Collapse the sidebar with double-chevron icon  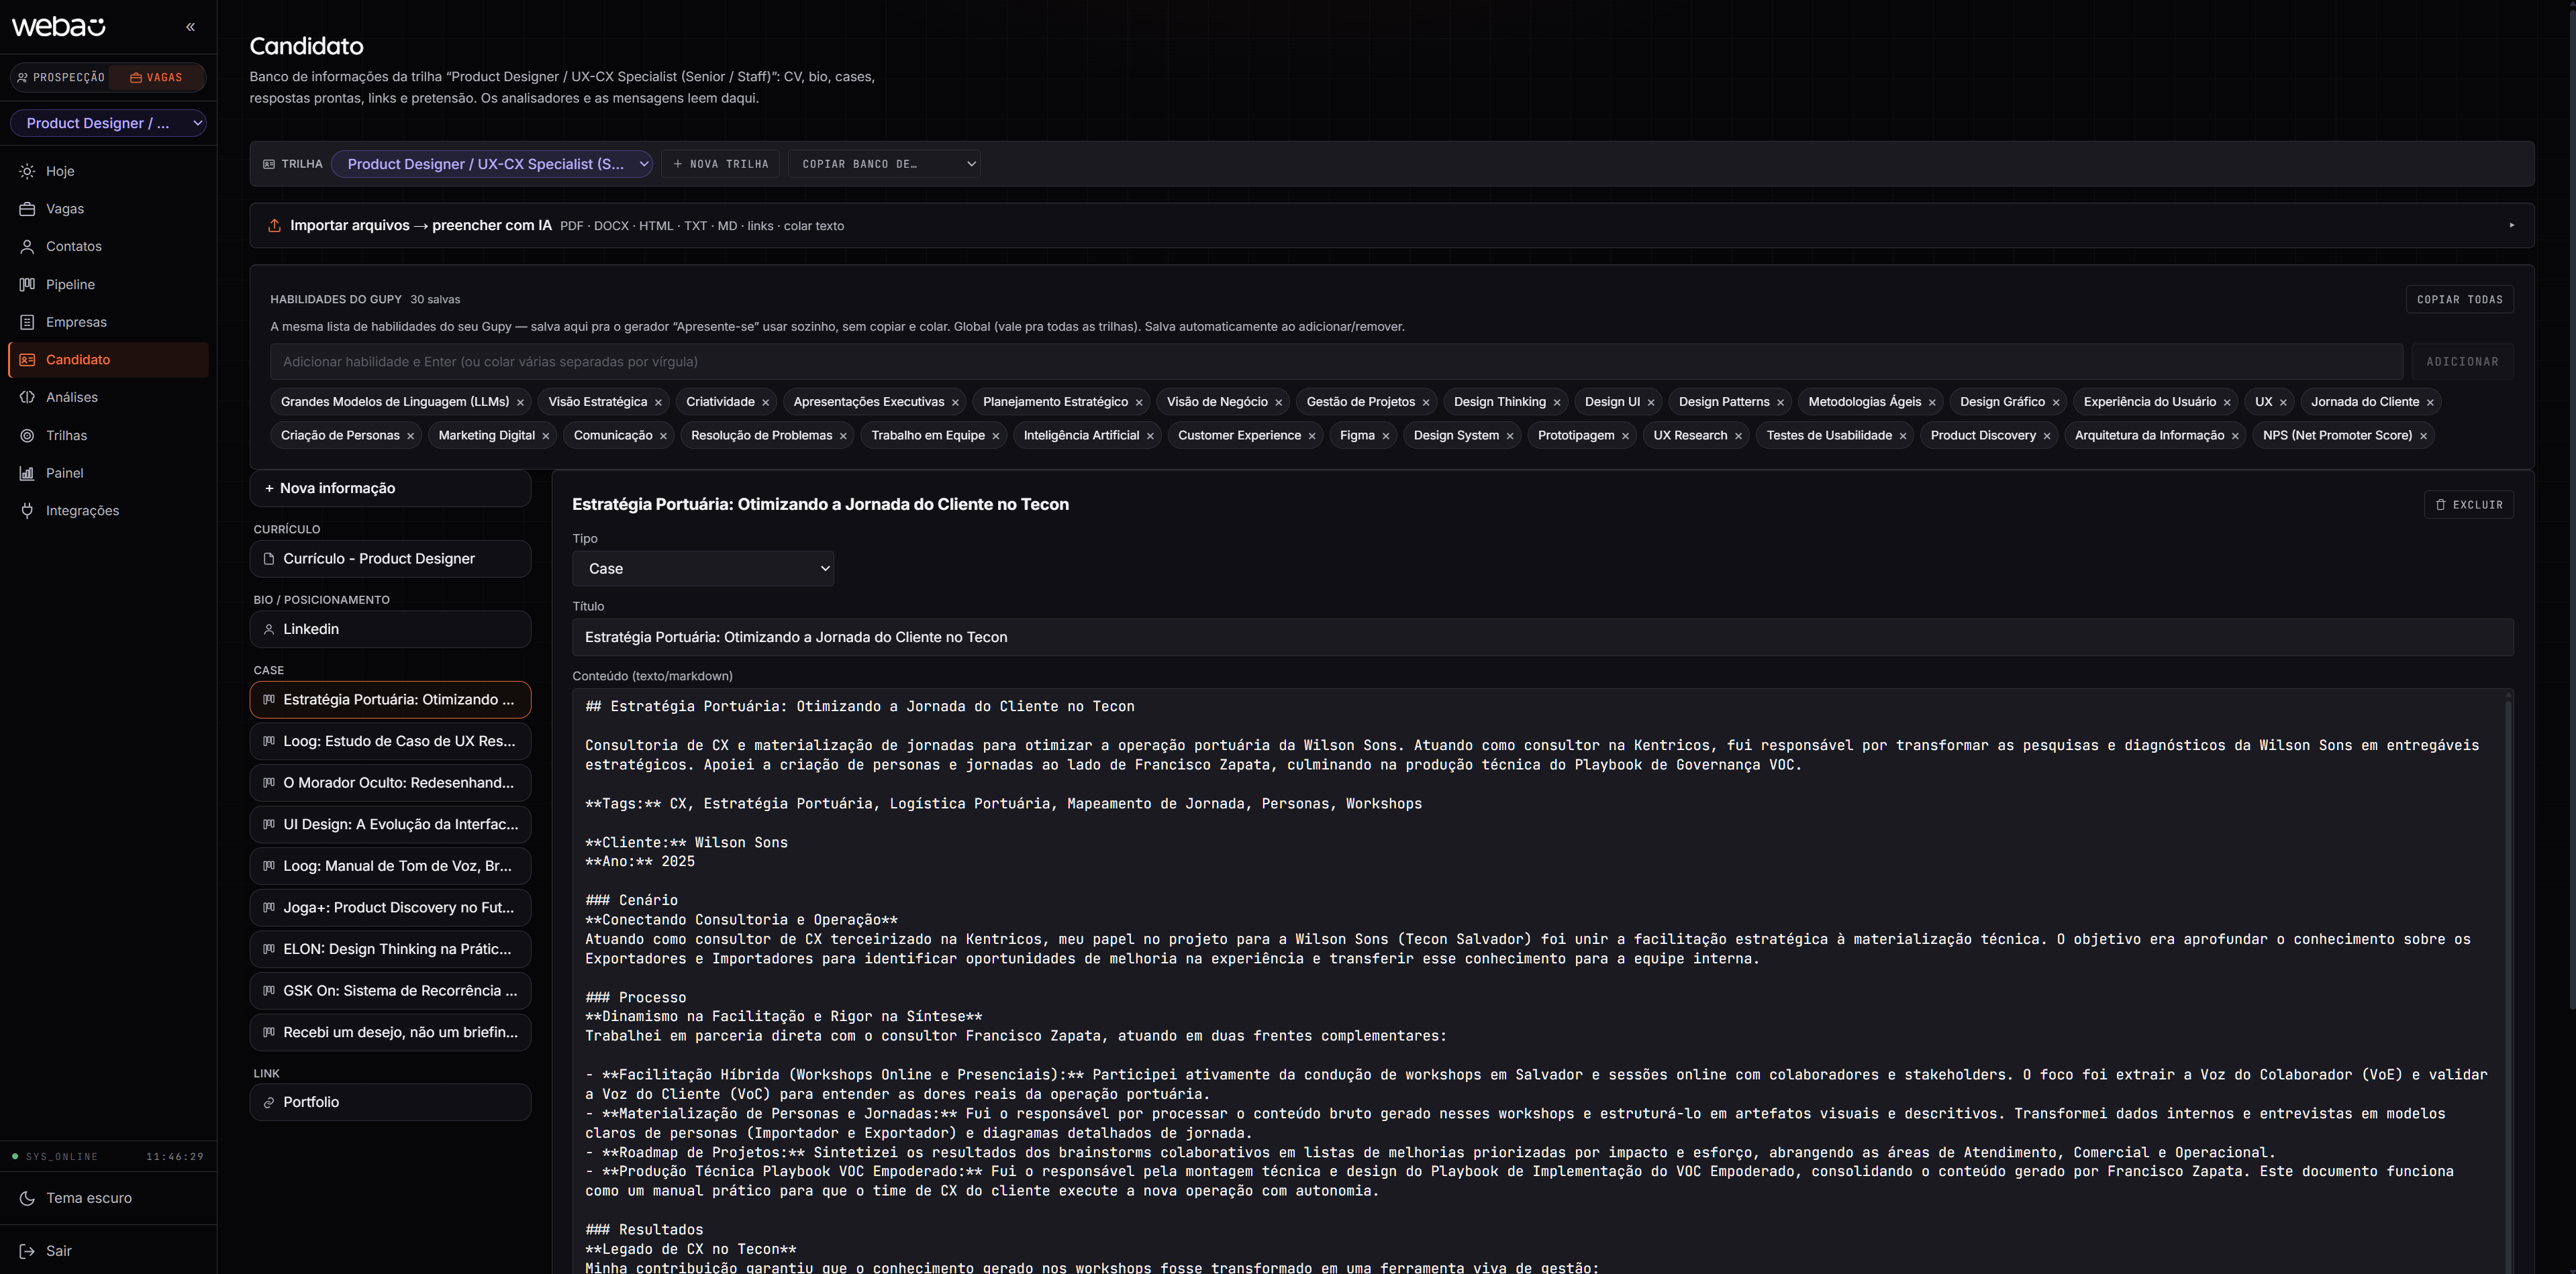click(190, 27)
